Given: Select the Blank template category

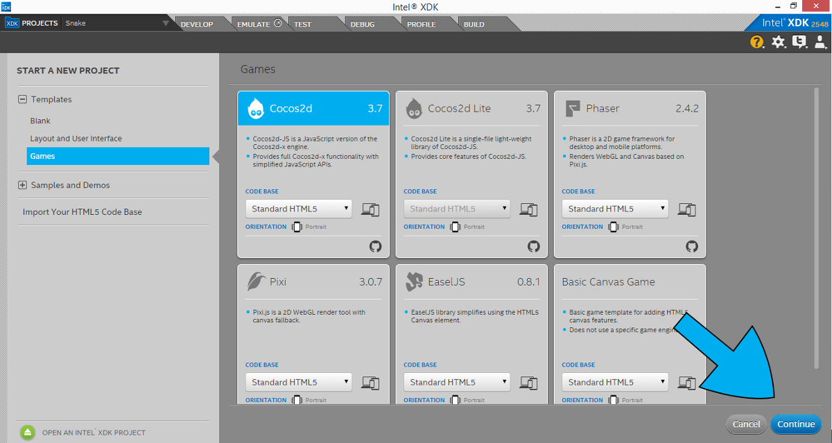Looking at the screenshot, I should [40, 121].
